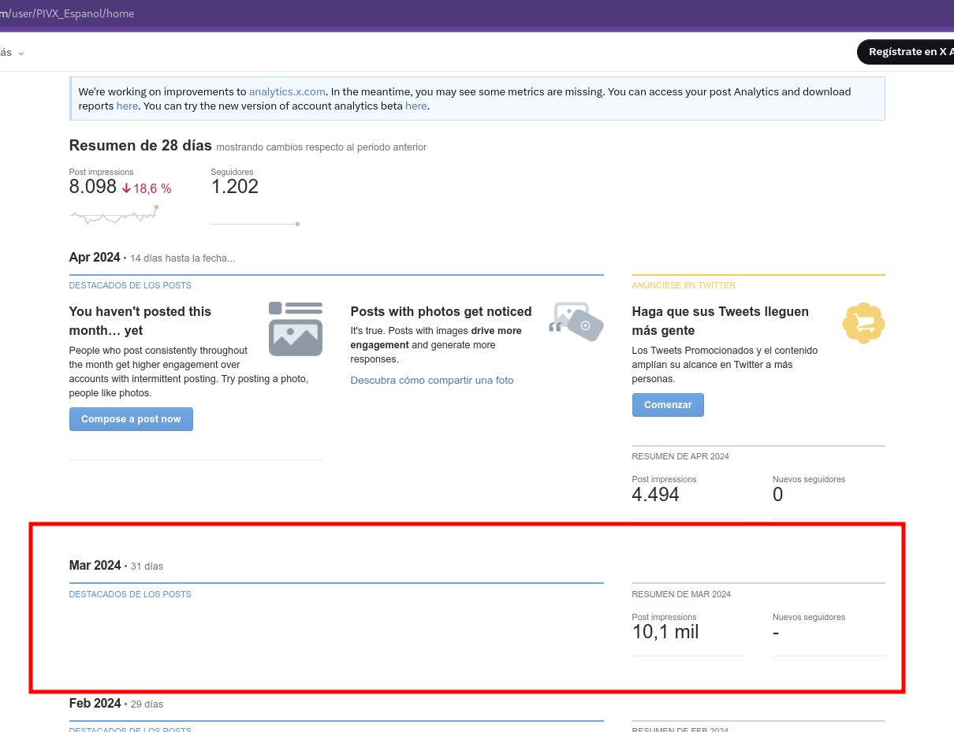
Task: Open the 'here' link for account analytics beta
Action: click(416, 106)
